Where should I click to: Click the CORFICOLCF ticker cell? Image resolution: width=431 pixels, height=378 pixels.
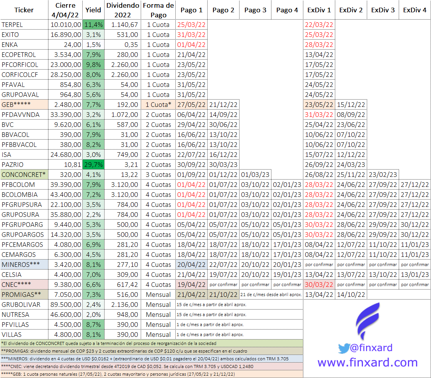tap(24, 75)
